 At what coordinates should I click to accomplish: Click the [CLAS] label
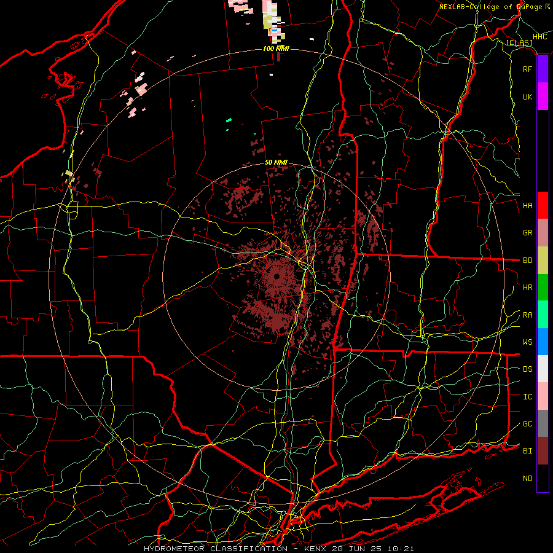click(519, 42)
